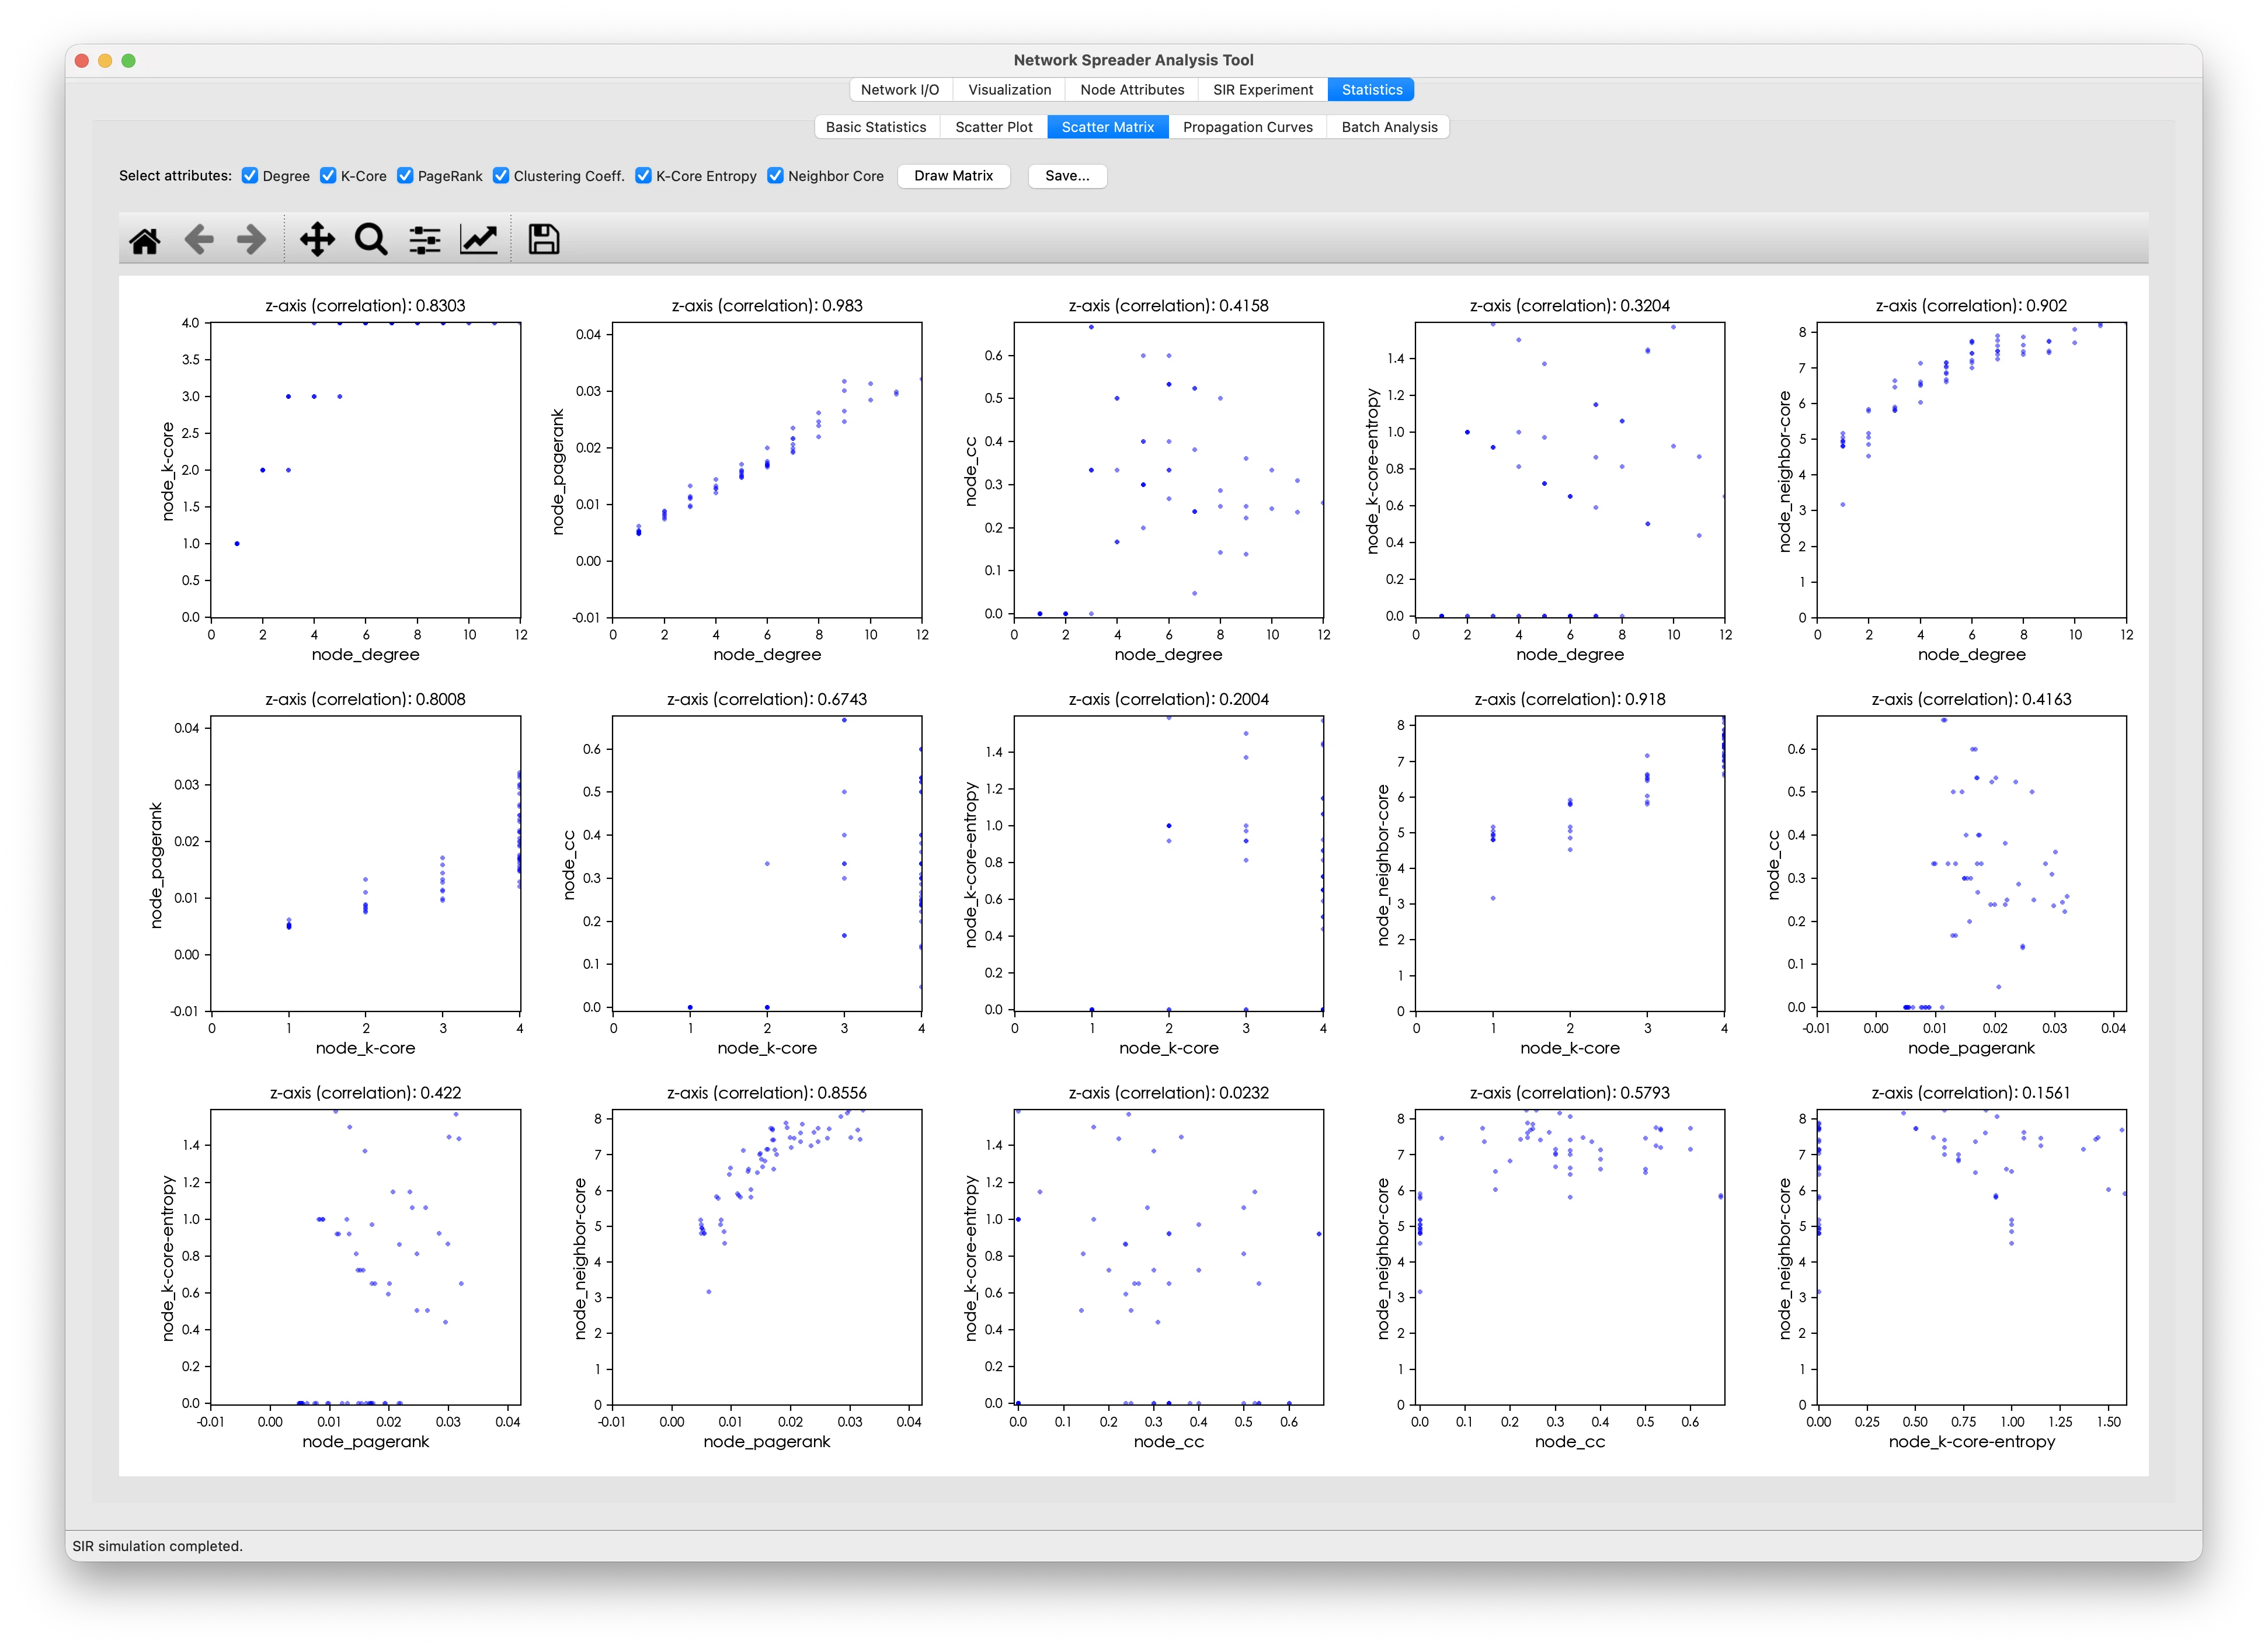Viewport: 2268px width, 1648px height.
Task: Select the Pan move tool icon
Action: coord(317,240)
